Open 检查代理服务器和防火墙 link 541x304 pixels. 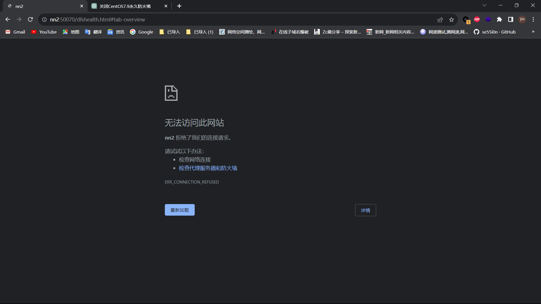click(208, 168)
